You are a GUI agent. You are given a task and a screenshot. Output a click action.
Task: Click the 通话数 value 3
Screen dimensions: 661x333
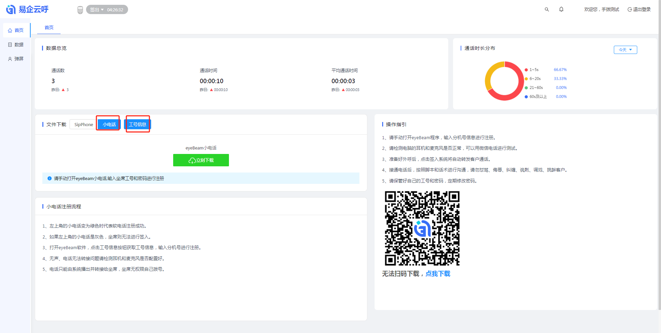tap(53, 81)
